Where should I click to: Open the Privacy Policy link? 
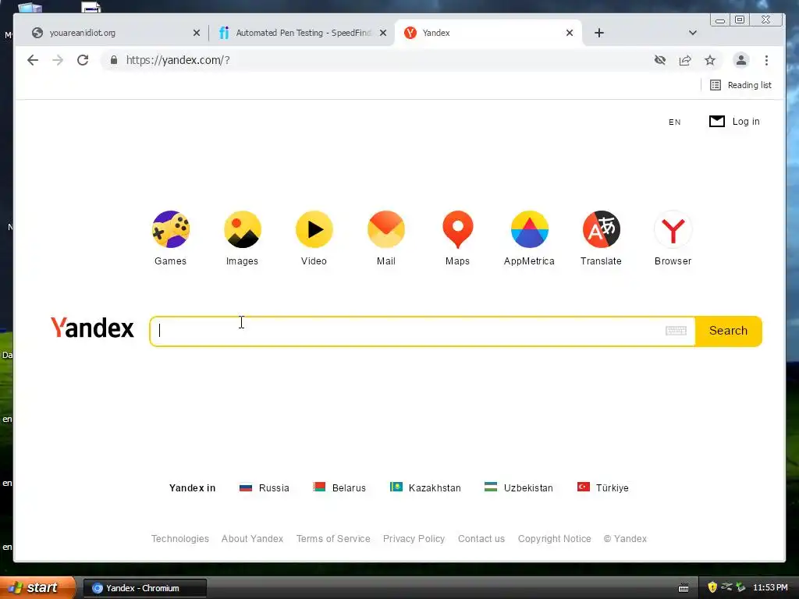pyautogui.click(x=414, y=539)
